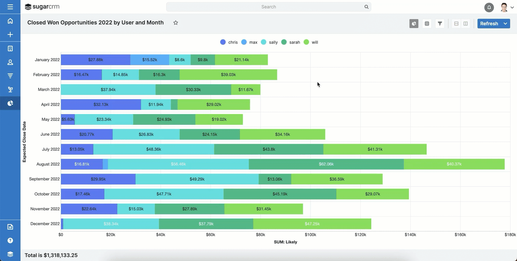Open the hamburger navigation menu
This screenshot has height=261, width=517.
point(10,7)
